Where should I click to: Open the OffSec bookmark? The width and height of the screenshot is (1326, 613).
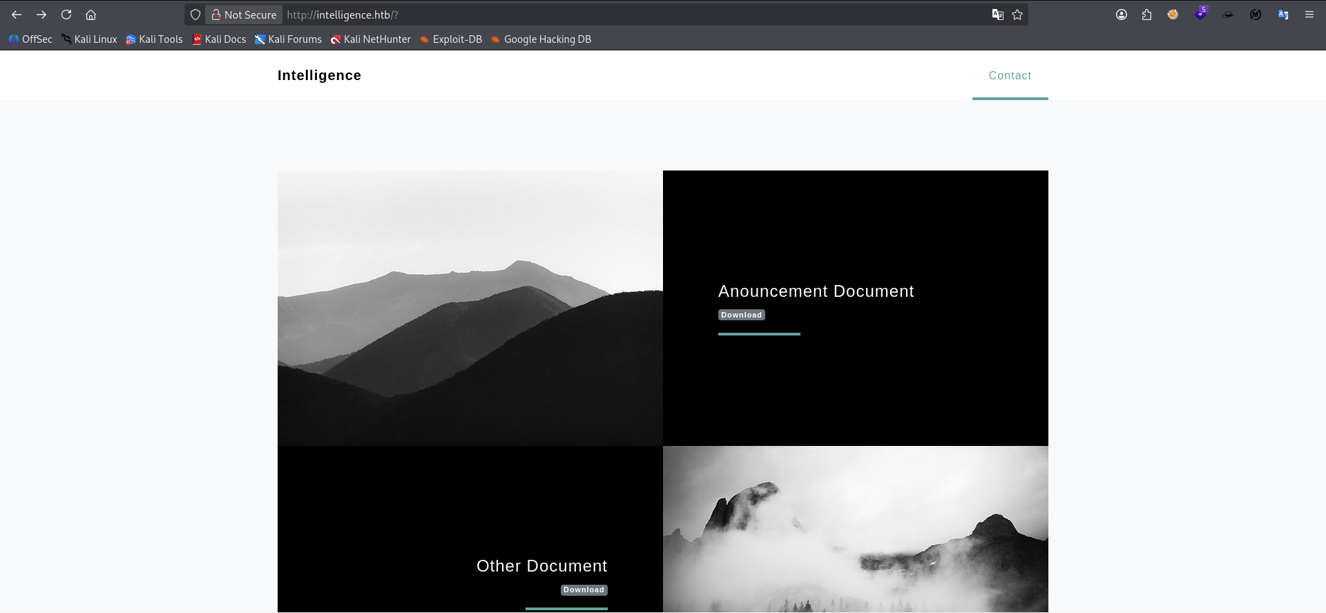(x=30, y=39)
